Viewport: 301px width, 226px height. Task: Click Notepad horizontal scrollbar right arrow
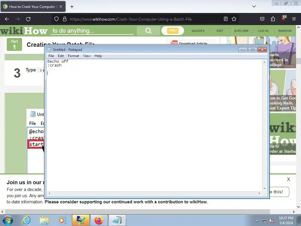pos(259,194)
